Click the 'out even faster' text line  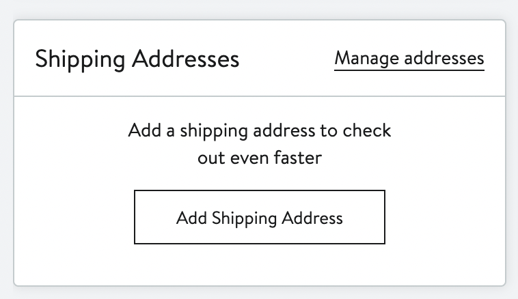(x=259, y=158)
